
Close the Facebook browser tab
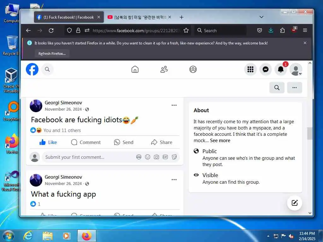coord(99,17)
